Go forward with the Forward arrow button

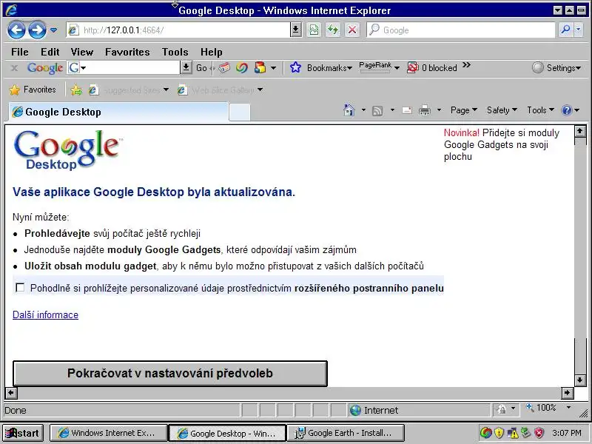pos(38,30)
